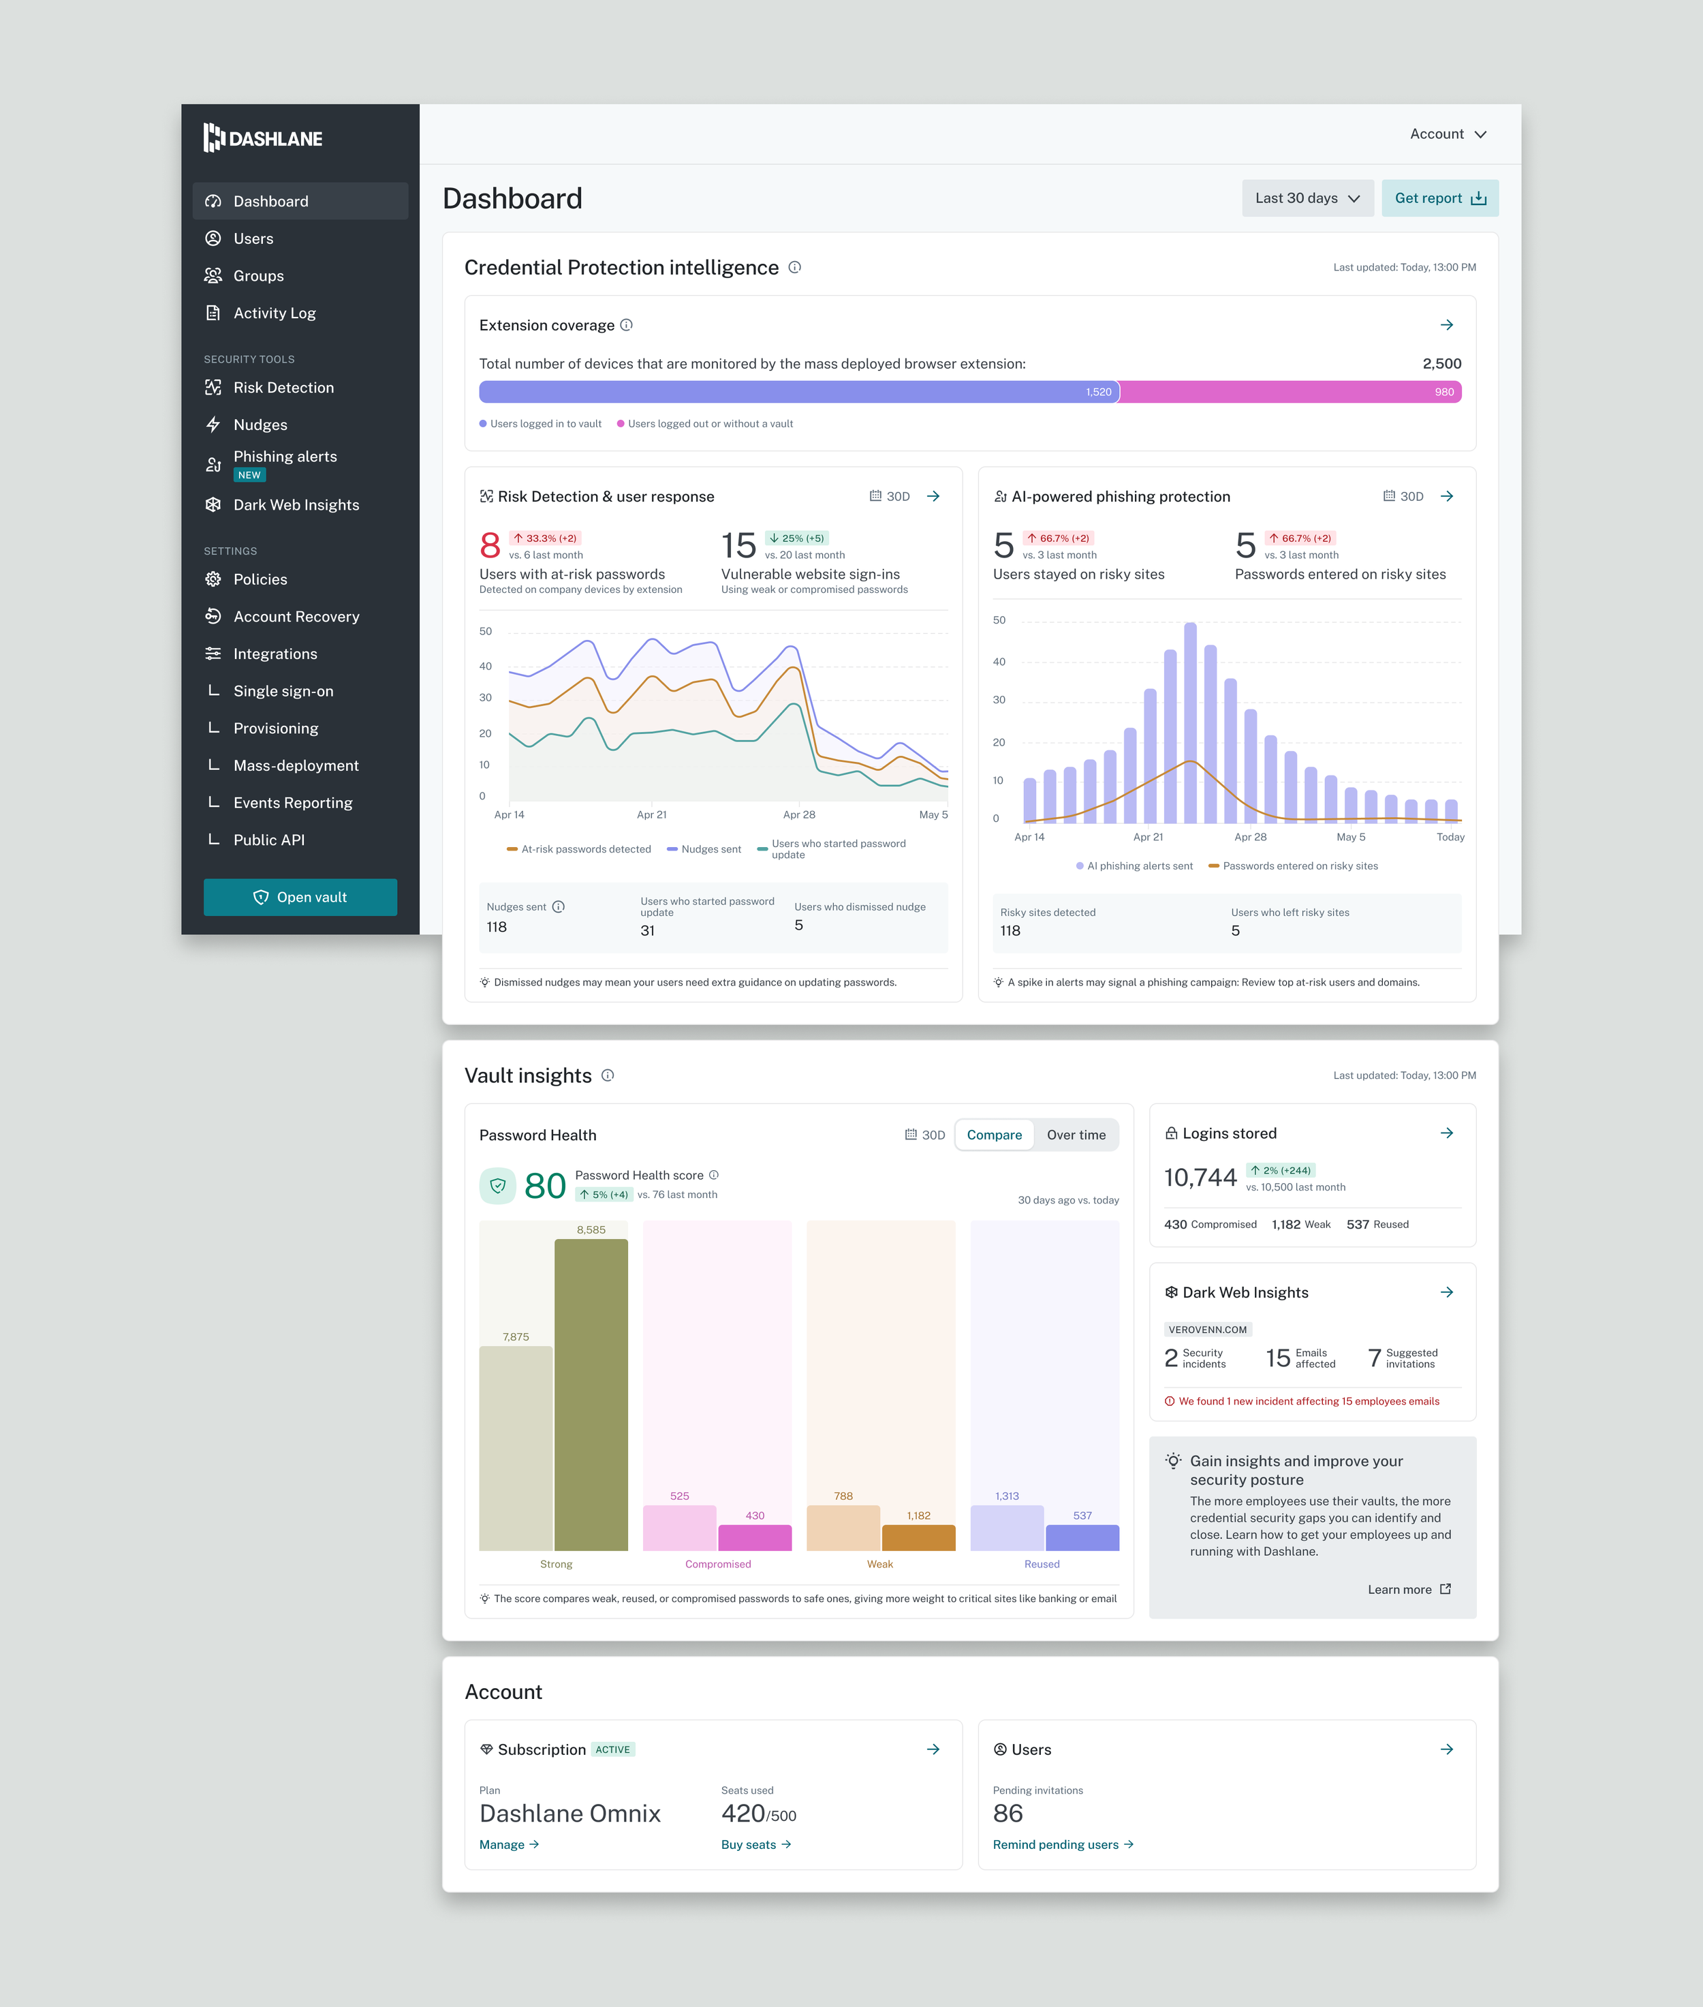
Task: Open the Last 30 days dropdown
Action: click(1307, 198)
